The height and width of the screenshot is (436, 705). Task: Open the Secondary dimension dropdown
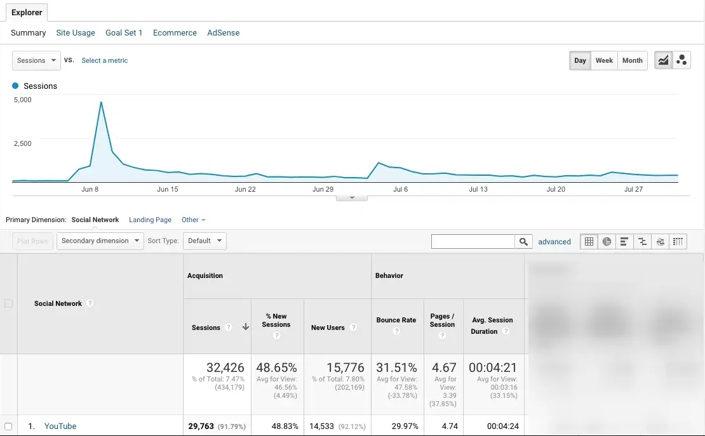[99, 241]
